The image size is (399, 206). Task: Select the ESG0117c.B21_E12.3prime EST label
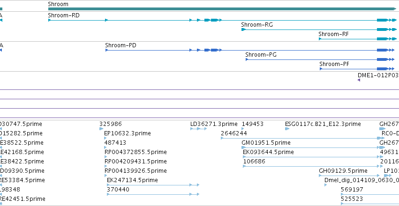323,124
